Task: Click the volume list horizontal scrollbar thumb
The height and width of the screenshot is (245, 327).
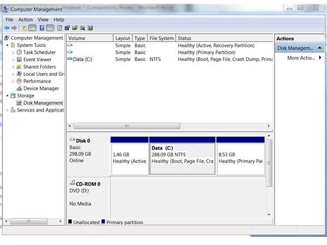Action: [x=127, y=126]
